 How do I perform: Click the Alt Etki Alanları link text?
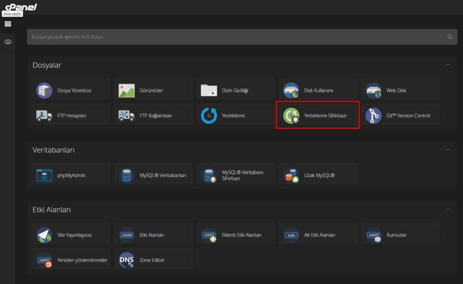[320, 235]
